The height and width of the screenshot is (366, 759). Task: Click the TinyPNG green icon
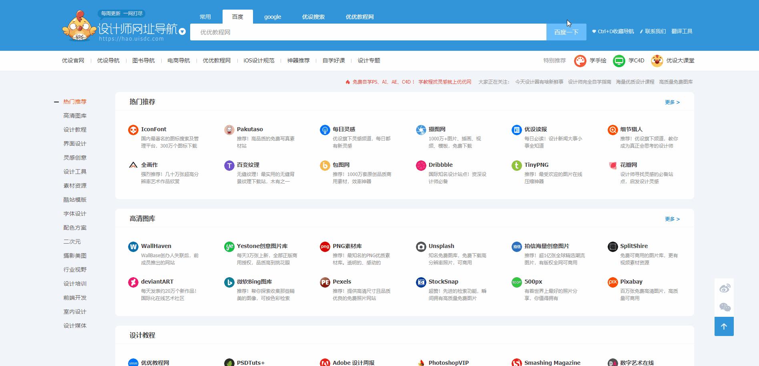[x=516, y=165]
